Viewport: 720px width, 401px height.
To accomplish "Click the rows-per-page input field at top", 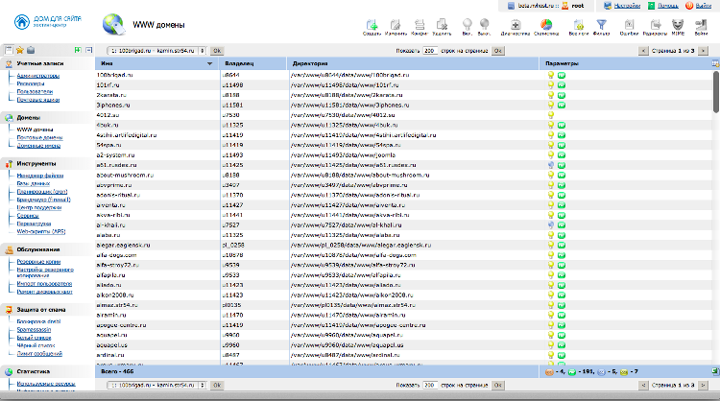I will [x=430, y=51].
